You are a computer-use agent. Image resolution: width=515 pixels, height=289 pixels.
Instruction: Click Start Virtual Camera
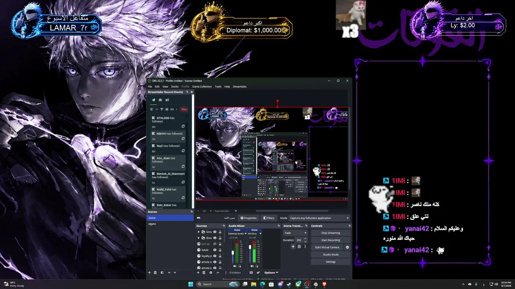coord(327,247)
